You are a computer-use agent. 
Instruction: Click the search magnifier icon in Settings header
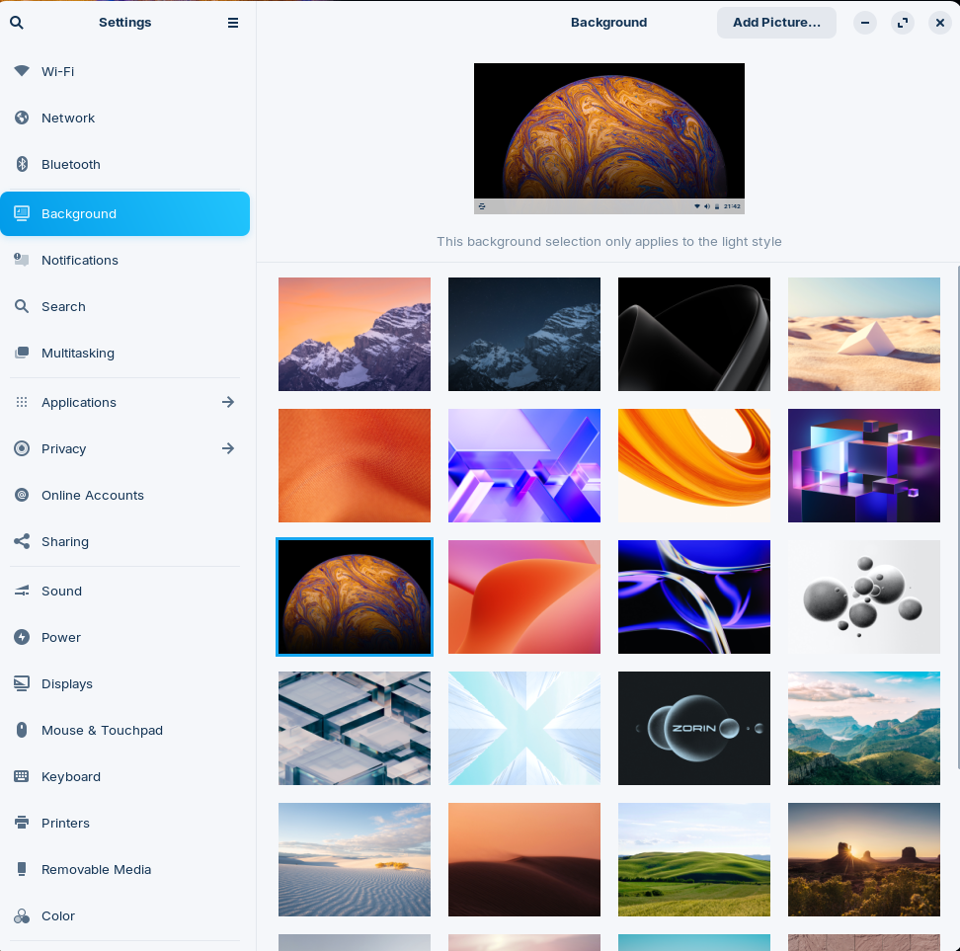pos(17,23)
